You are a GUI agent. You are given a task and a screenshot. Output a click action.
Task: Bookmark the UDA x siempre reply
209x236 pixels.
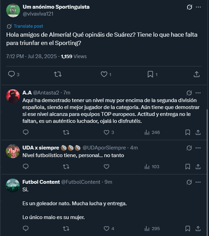pos(188,166)
